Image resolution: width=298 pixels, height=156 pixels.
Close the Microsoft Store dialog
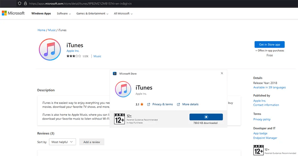[x=222, y=73]
